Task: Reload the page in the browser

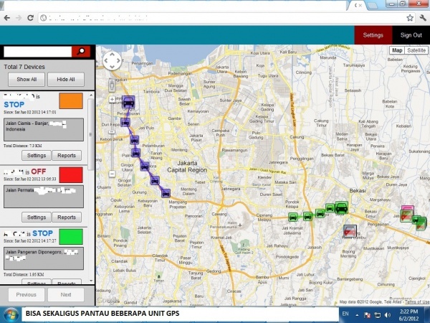Action: click(x=31, y=17)
